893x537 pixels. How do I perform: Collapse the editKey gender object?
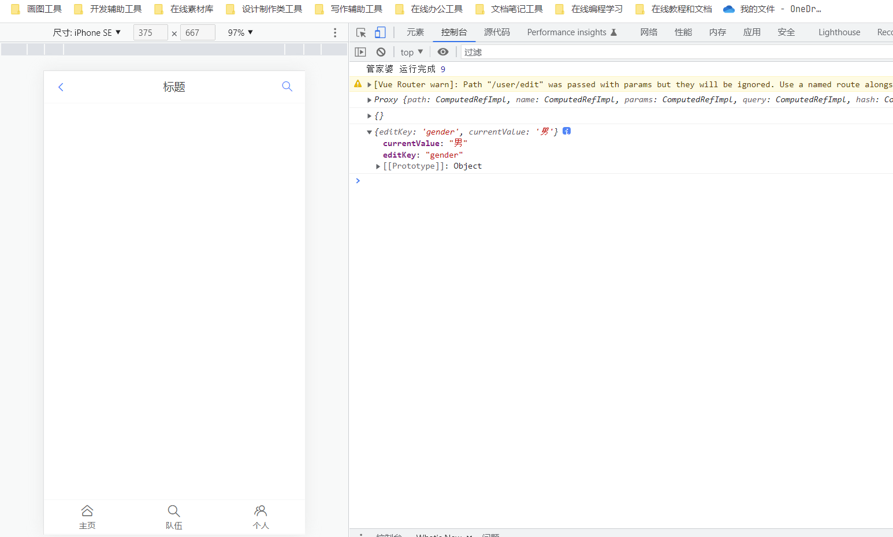[369, 132]
